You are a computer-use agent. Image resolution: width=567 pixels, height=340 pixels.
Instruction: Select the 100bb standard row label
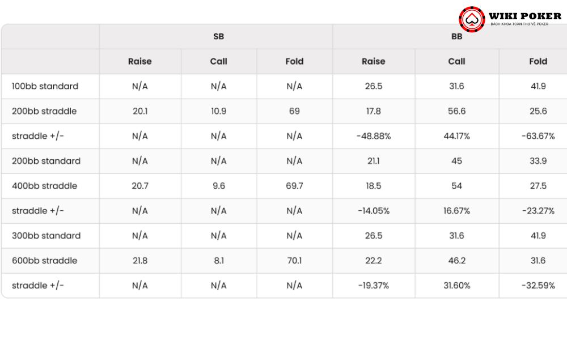tap(45, 86)
